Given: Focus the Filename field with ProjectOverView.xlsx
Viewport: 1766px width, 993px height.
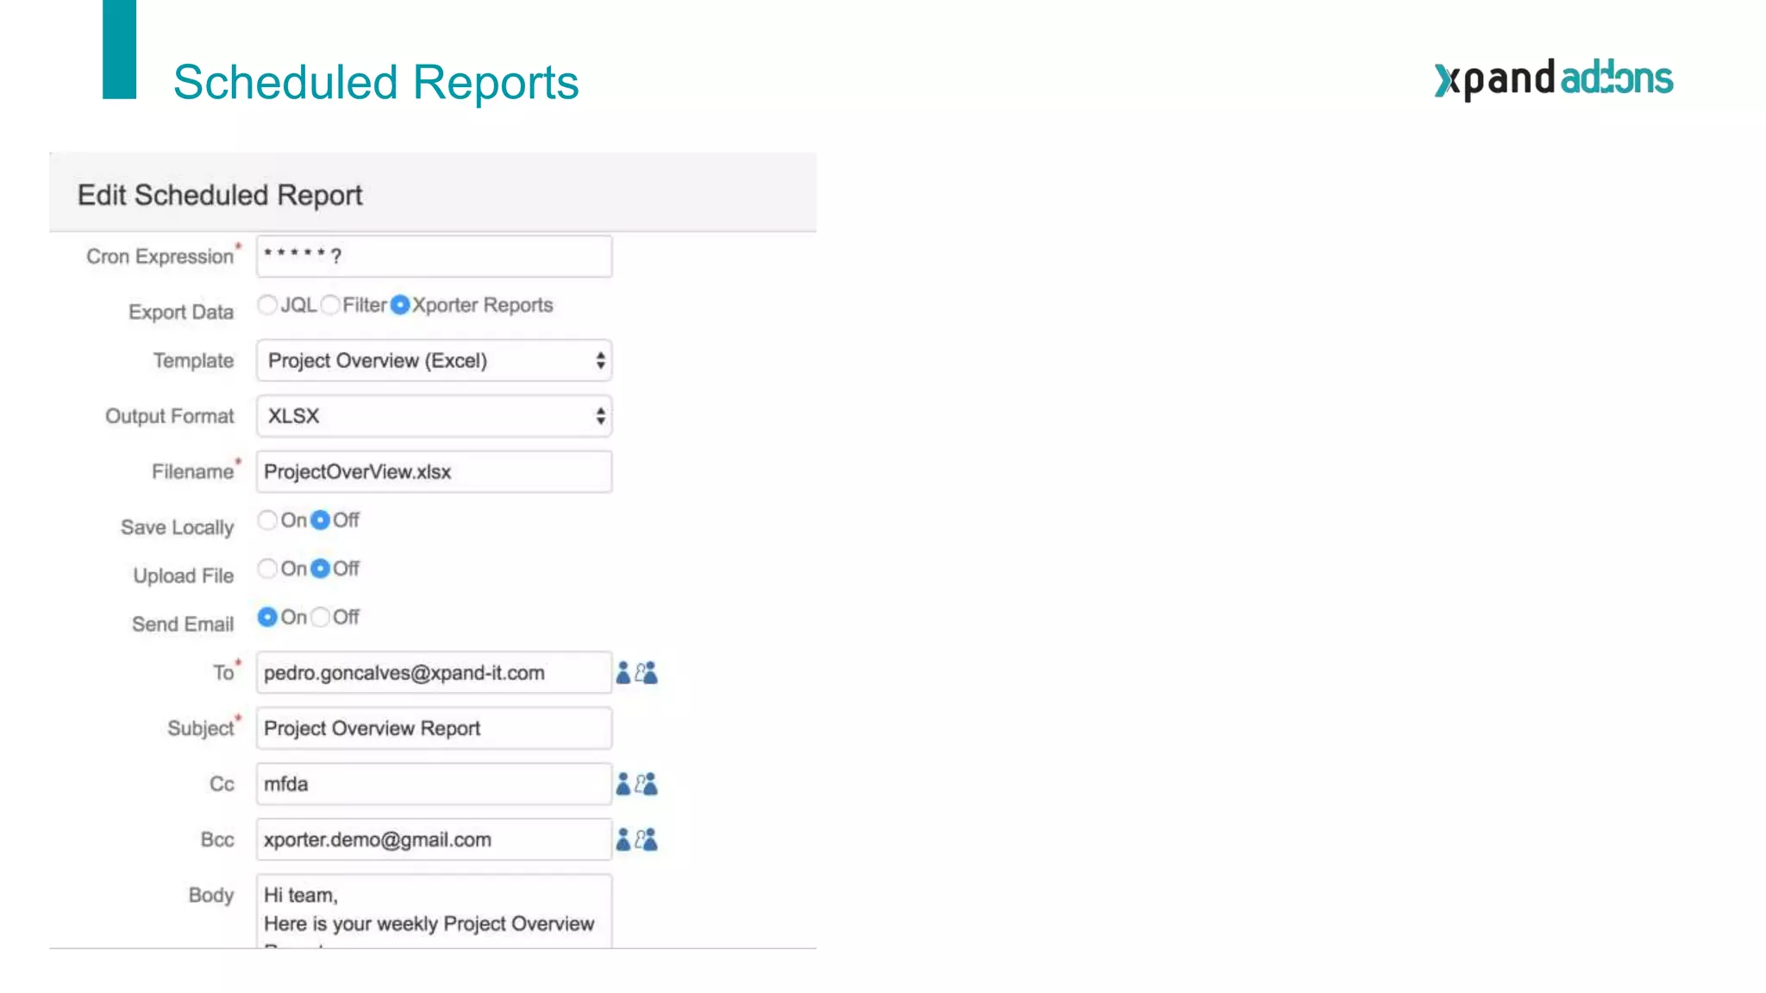Looking at the screenshot, I should [x=434, y=472].
